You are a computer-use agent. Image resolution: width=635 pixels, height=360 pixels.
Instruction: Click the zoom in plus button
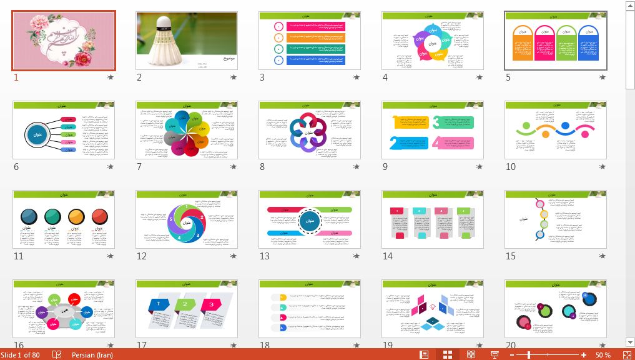pyautogui.click(x=584, y=355)
